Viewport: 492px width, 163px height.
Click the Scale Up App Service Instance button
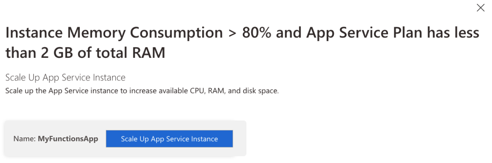pos(169,139)
